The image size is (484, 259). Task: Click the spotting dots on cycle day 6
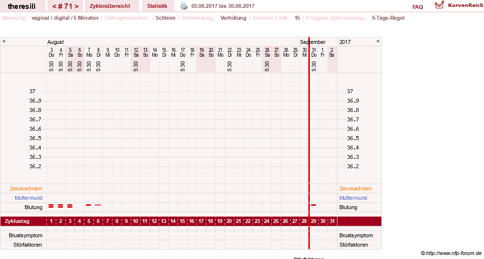tap(98, 205)
